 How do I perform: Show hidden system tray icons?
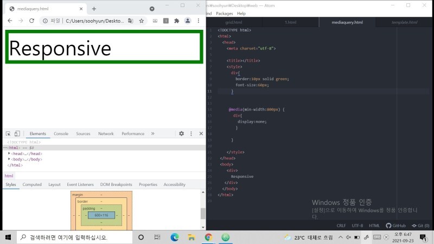pyautogui.click(x=341, y=237)
